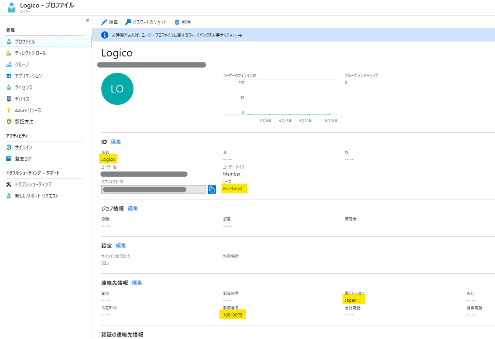Open the サインイン activity page
495x339 pixels.
coord(24,147)
